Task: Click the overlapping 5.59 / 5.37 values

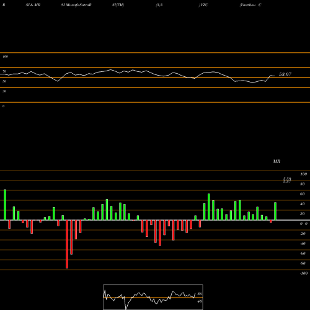Action: tap(287, 180)
